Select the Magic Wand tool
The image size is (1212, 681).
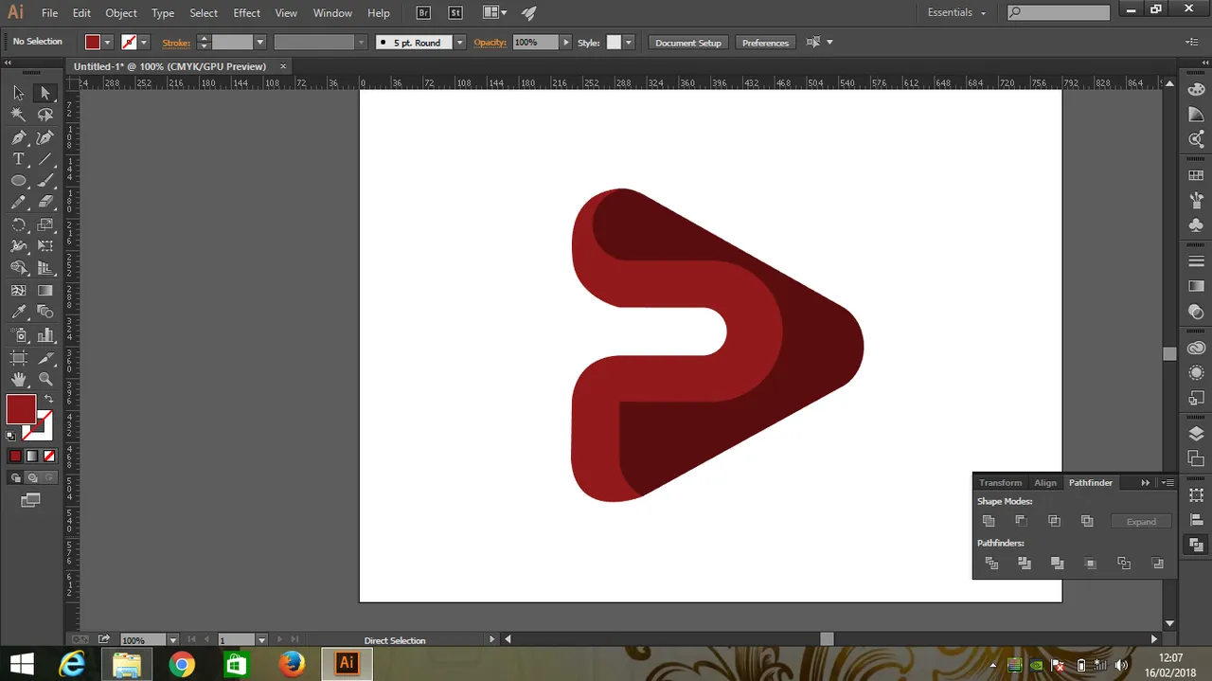pyautogui.click(x=18, y=115)
